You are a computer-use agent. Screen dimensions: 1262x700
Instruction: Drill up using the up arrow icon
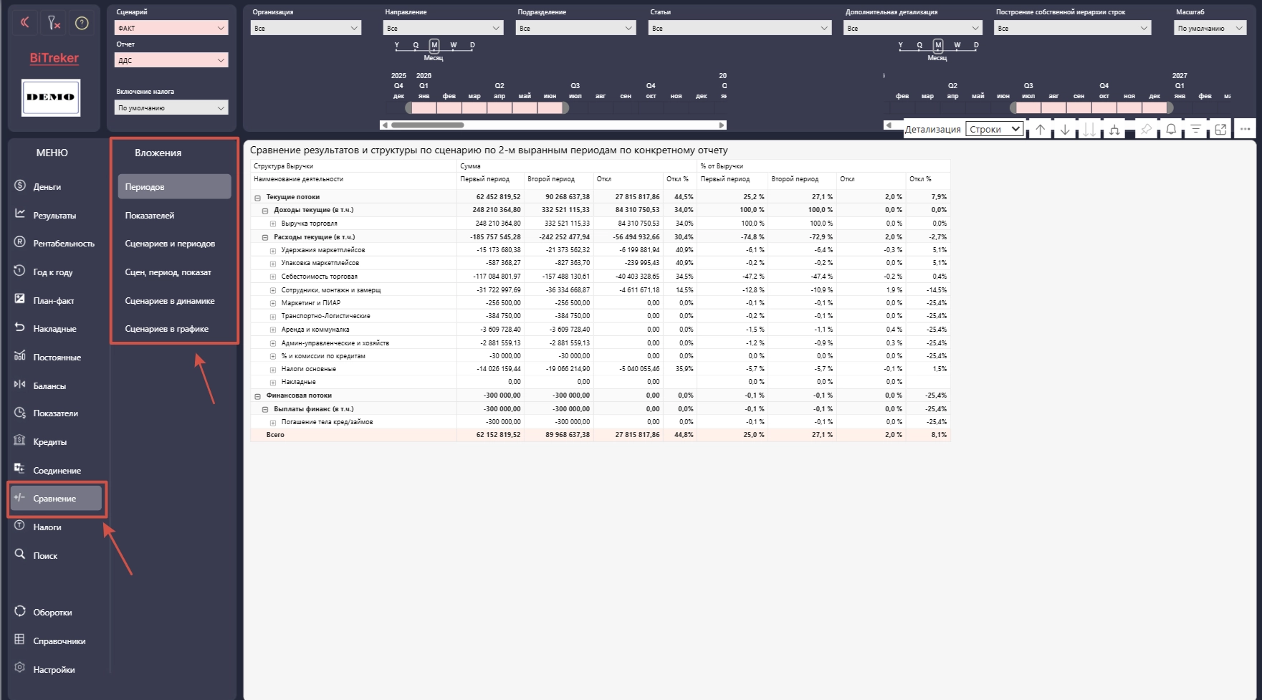[x=1041, y=130]
